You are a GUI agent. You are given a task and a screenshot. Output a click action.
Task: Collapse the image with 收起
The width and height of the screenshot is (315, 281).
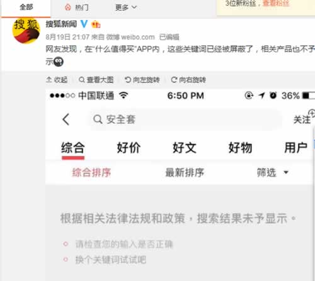click(57, 80)
